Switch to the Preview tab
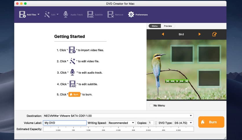The image size is (242, 140). (168, 26)
